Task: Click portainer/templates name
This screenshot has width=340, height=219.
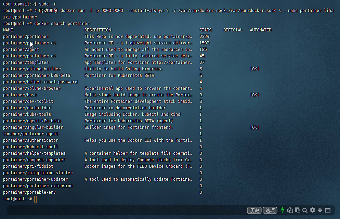Action: coord(26,63)
